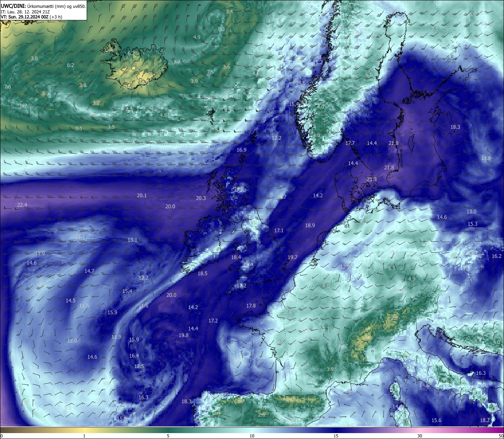Click the 7.7 value label near Iceland
The height and width of the screenshot is (439, 504).
177,62
